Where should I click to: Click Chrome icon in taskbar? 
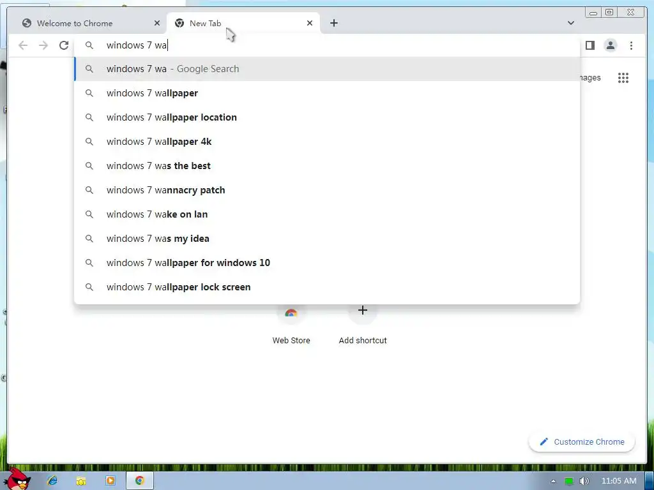coord(139,481)
